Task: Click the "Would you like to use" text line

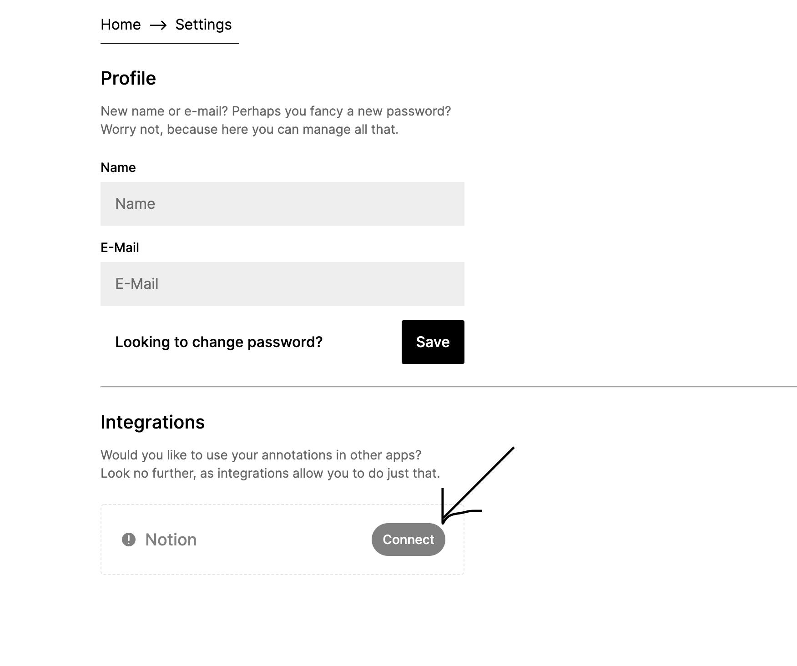Action: click(x=261, y=455)
